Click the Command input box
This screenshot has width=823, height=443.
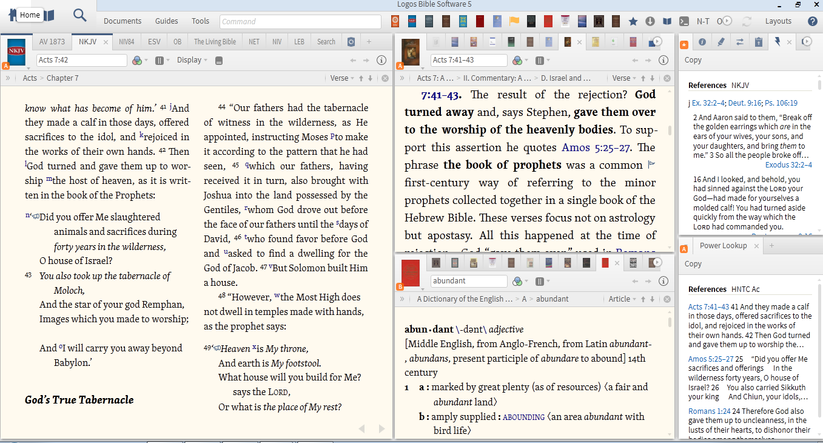pyautogui.click(x=301, y=21)
